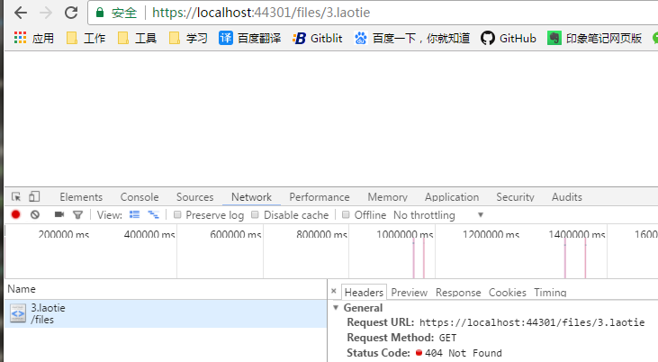Image resolution: width=658 pixels, height=362 pixels.
Task: Stop recording network log with red button
Action: tap(16, 214)
